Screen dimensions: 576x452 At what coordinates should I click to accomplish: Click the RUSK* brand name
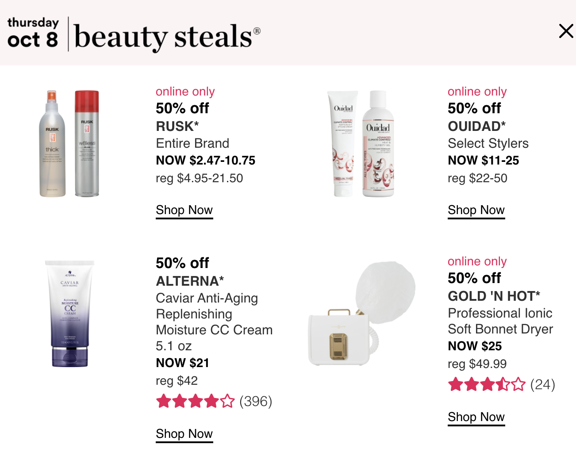pyautogui.click(x=177, y=126)
